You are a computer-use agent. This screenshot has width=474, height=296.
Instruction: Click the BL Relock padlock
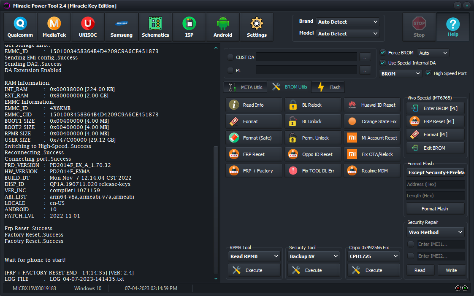[x=313, y=105]
